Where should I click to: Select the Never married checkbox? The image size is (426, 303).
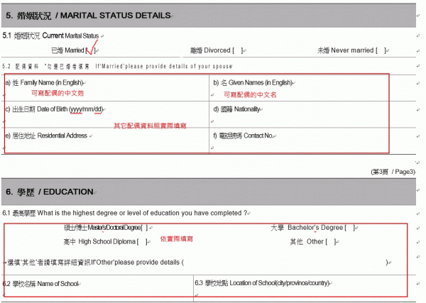(381, 50)
